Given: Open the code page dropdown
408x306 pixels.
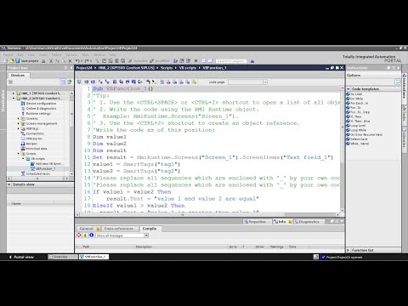Looking at the screenshot, I should (265, 82).
